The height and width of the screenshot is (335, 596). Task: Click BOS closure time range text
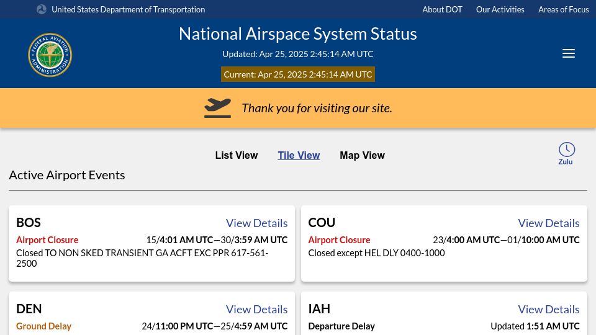[217, 240]
